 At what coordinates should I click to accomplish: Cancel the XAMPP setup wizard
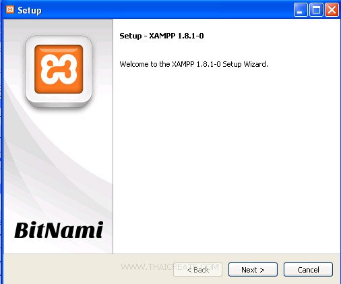pos(308,269)
